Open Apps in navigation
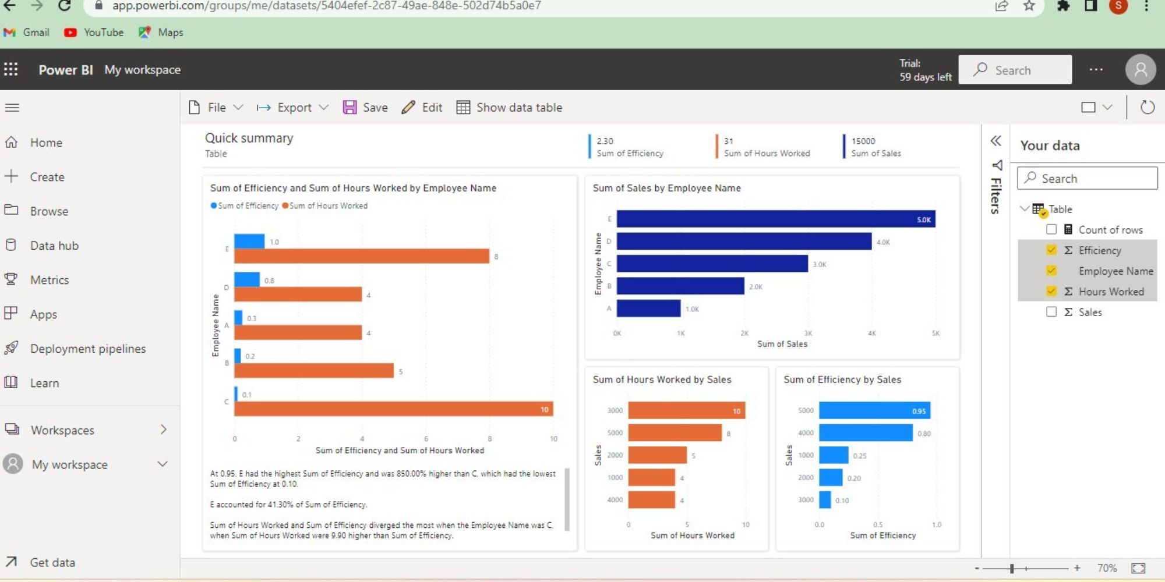This screenshot has width=1165, height=582. tap(44, 314)
